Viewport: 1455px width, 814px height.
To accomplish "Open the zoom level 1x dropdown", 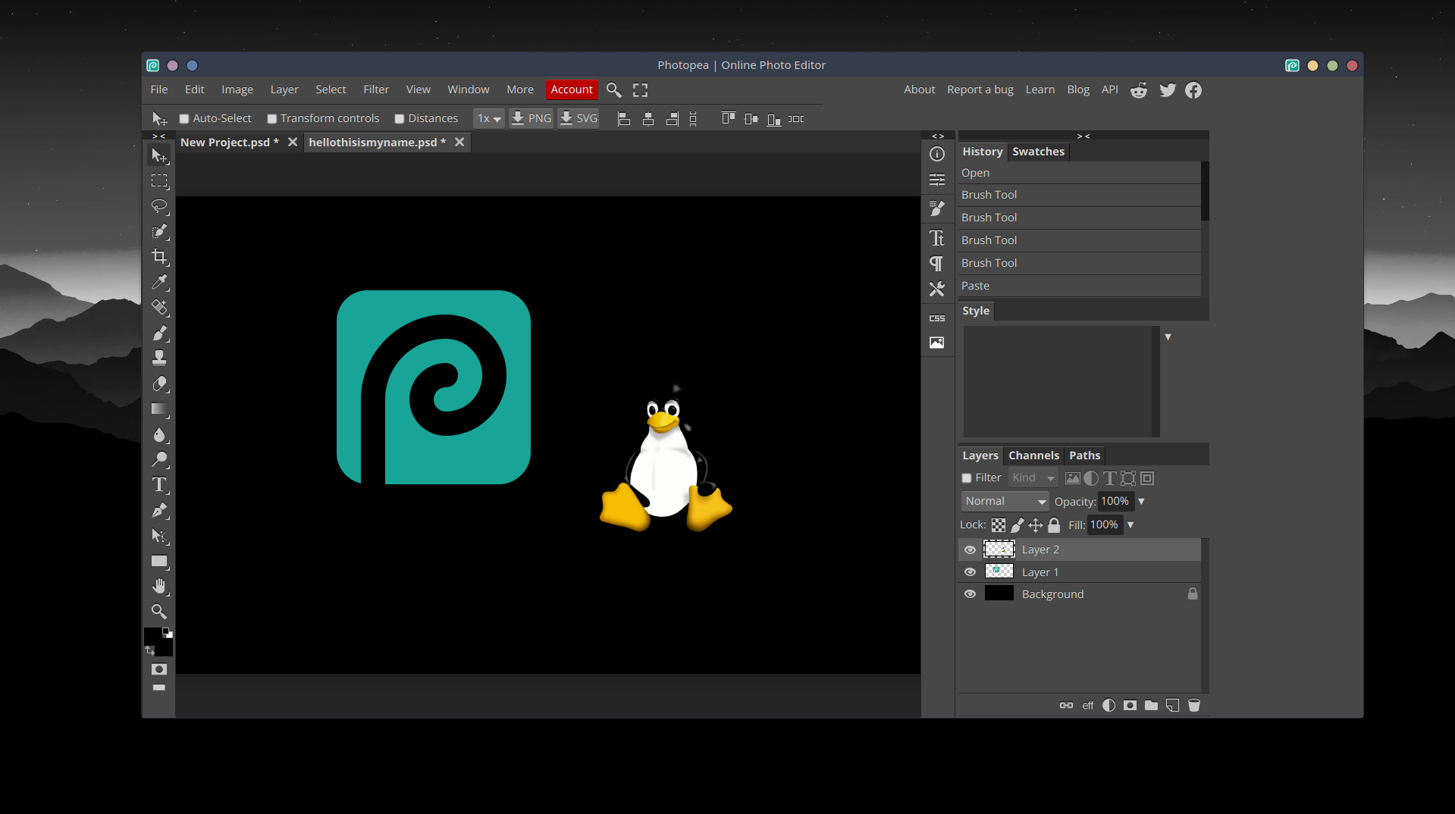I will tap(488, 118).
